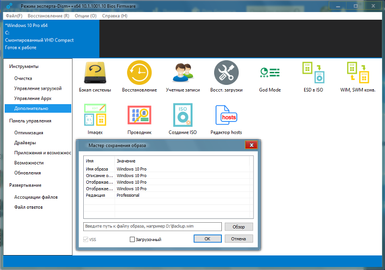Select the Описание о… row
The image size is (385, 270).
point(167,175)
